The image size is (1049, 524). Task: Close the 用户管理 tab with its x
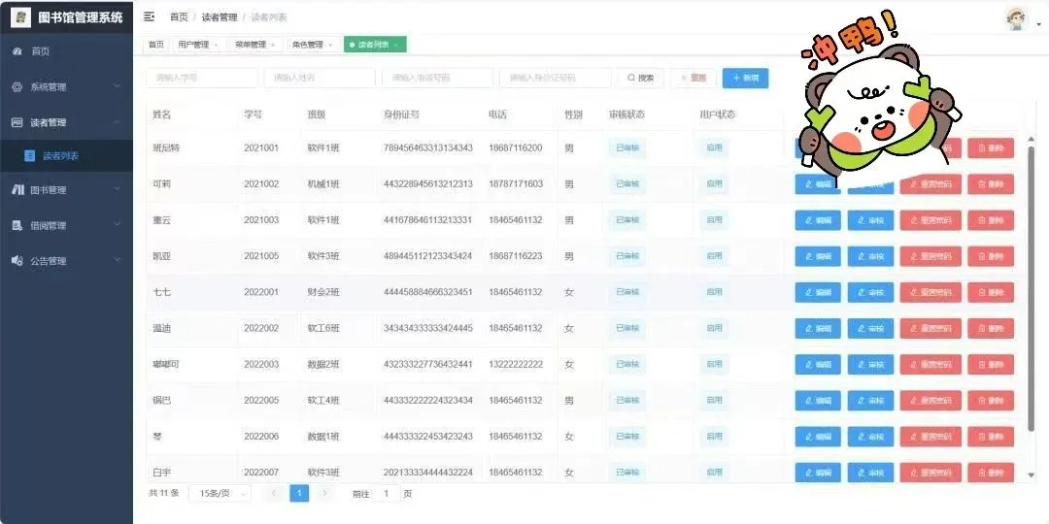[216, 45]
